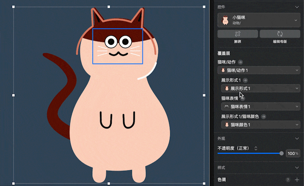Click the arrow icon next to 猫咪/动作
Viewport: 304px width, 186px height.
click(240, 62)
